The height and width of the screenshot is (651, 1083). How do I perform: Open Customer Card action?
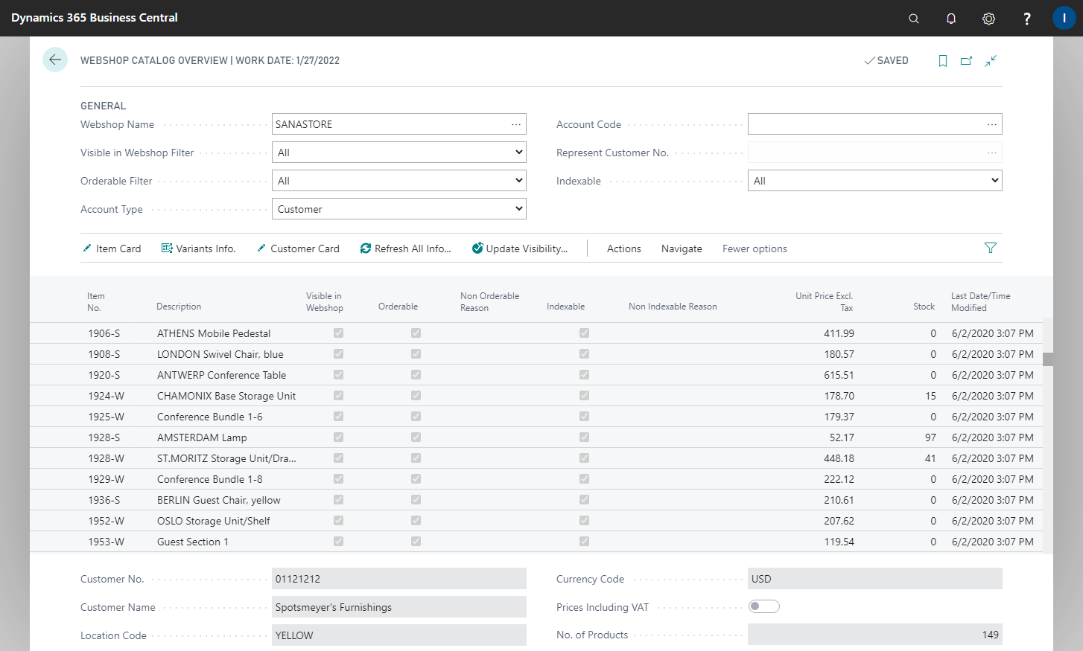point(298,248)
